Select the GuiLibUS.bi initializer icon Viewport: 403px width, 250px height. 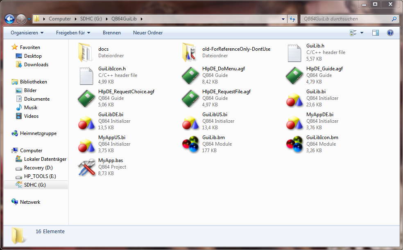190,122
